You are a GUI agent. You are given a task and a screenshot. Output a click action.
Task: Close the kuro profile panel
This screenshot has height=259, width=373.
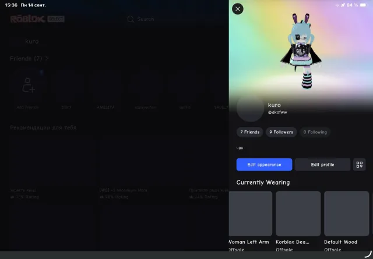point(238,9)
